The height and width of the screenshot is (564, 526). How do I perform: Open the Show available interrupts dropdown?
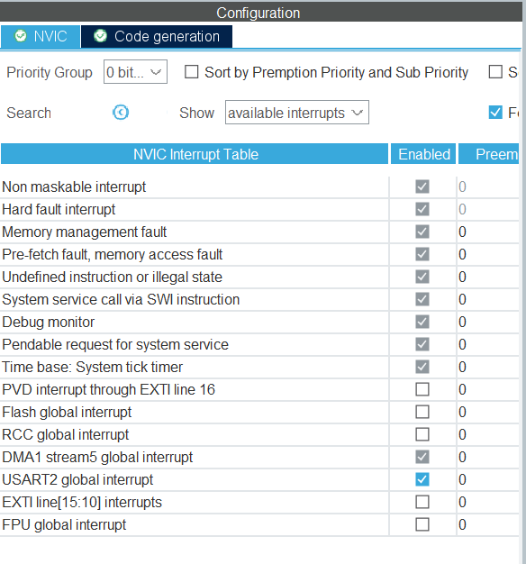pos(296,113)
